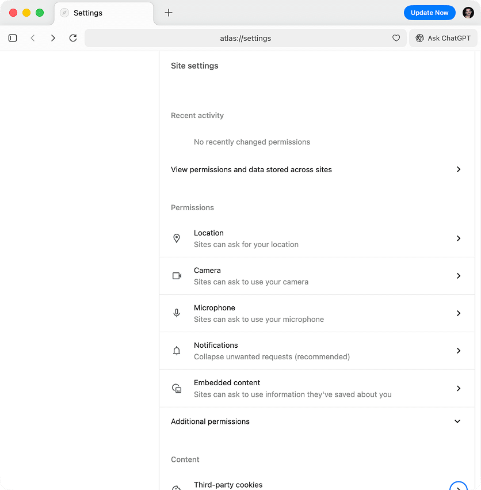Reload the Settings page
481x490 pixels.
click(x=73, y=38)
